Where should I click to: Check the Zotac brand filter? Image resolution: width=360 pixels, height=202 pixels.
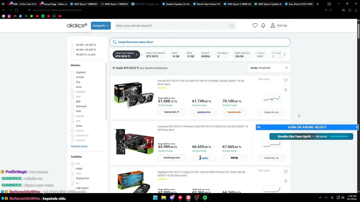click(73, 126)
